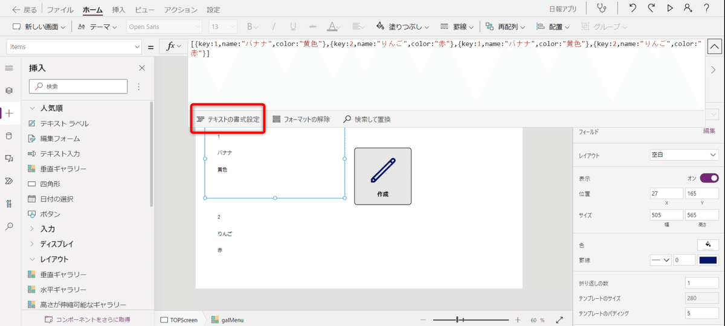Open the Data cylinder icon in left rail
The height and width of the screenshot is (326, 725).
(9, 136)
